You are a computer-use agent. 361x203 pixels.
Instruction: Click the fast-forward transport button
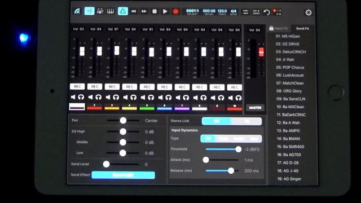[144, 11]
